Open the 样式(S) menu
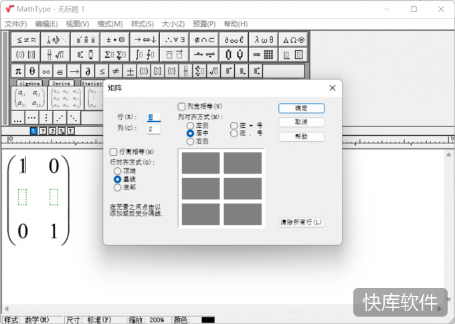The image size is (455, 324). tap(143, 24)
